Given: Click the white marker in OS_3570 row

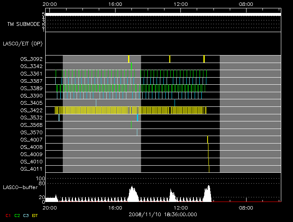Looking at the screenshot, I should [x=137, y=132].
